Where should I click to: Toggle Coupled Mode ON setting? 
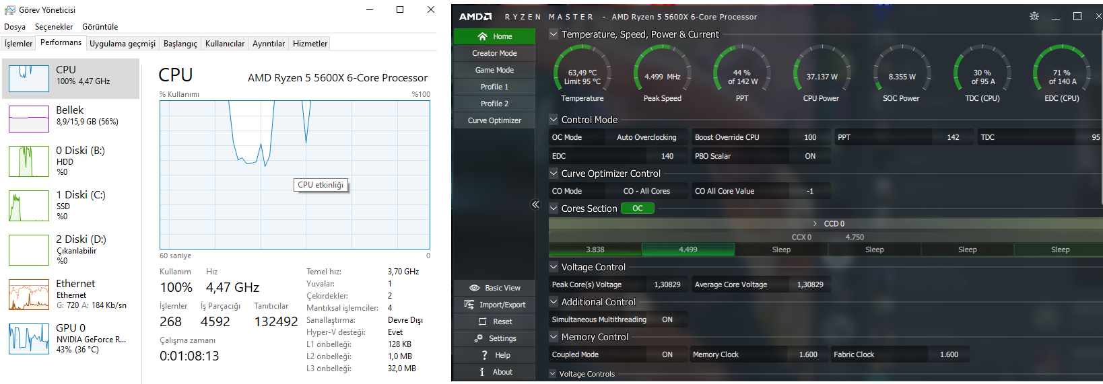[x=667, y=354]
